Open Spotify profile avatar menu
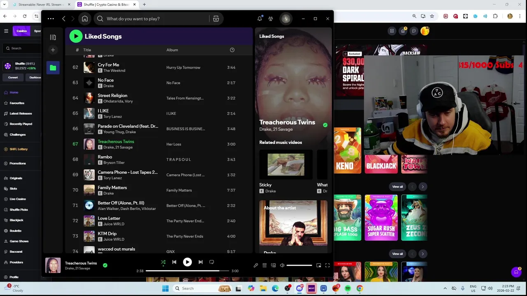This screenshot has height=296, width=527. pos(286,18)
